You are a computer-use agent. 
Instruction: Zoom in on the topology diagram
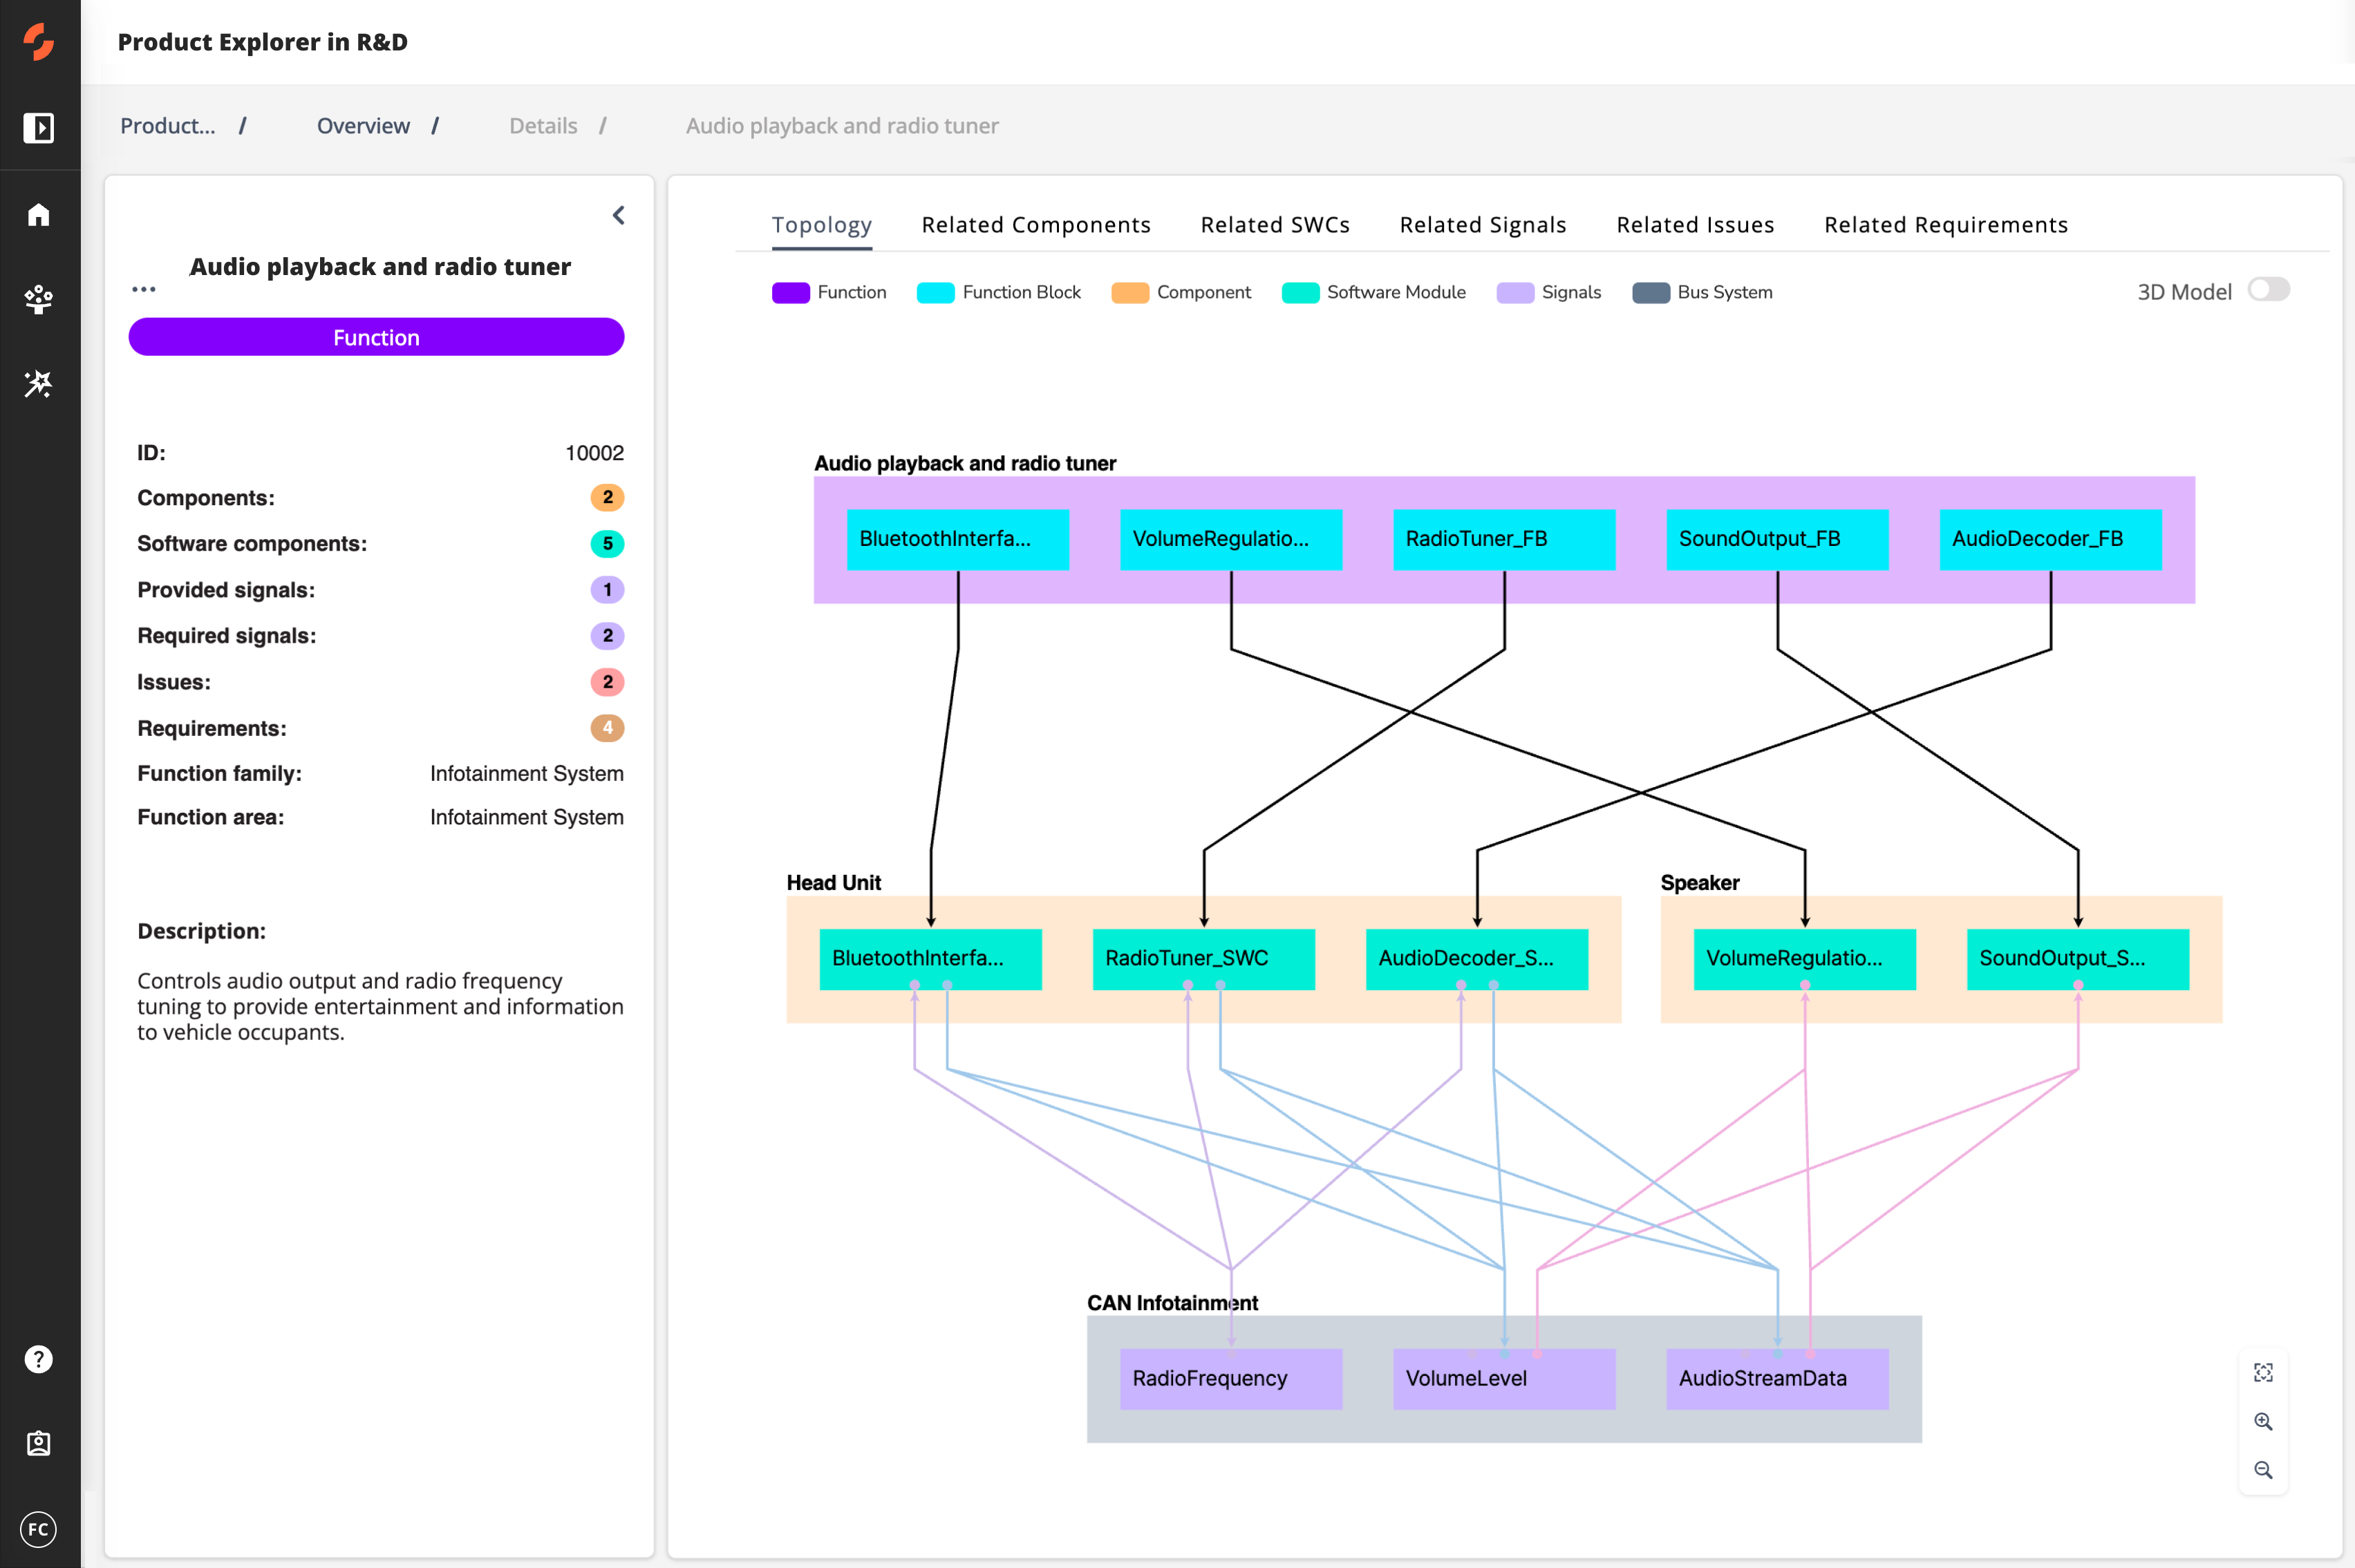2263,1421
